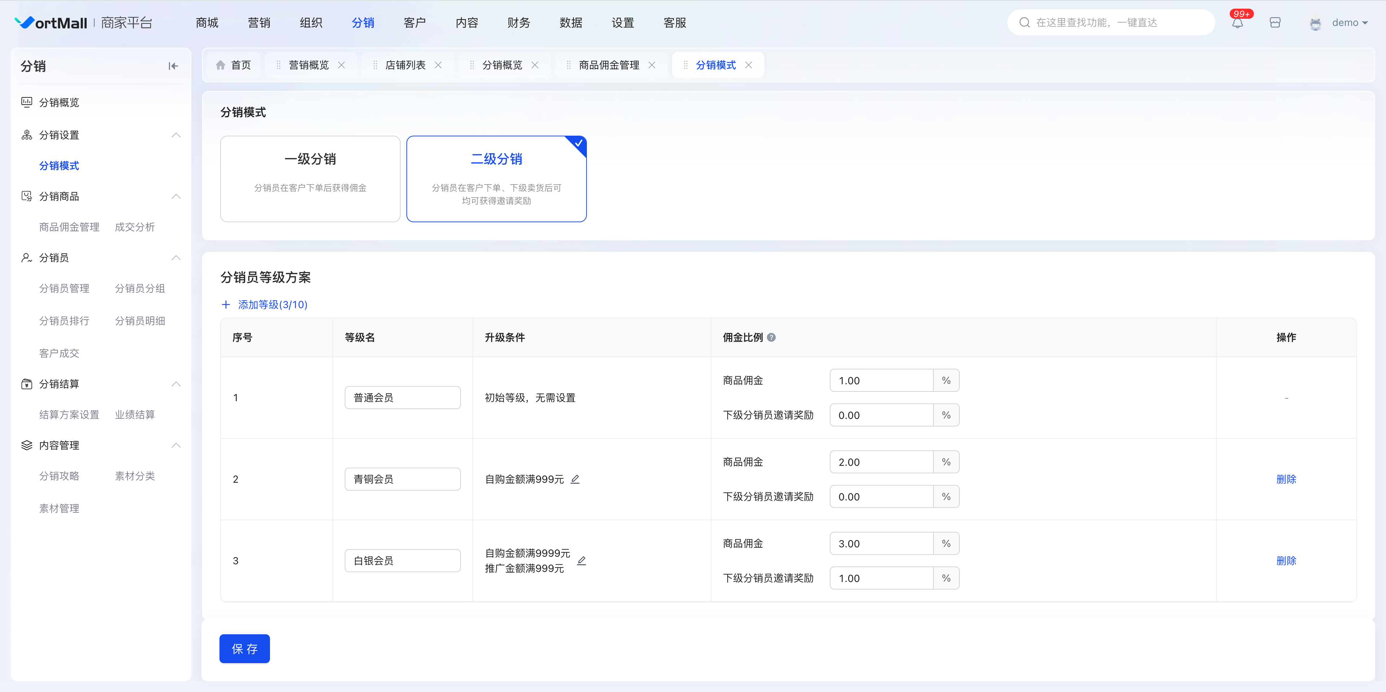Edit 白银会员 upgrade condition
This screenshot has width=1386, height=692.
click(581, 561)
